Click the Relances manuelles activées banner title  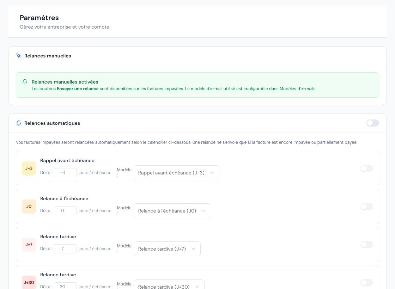[65, 82]
